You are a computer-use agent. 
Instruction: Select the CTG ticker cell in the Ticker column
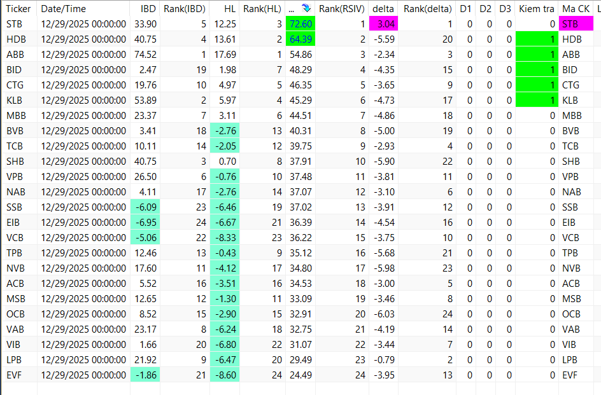[19, 85]
